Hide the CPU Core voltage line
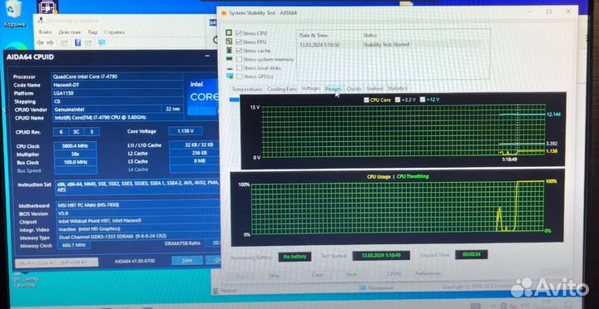This screenshot has width=599, height=309. (366, 100)
